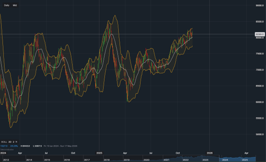The height and width of the screenshot is (162, 266).
Task: Click the 7500.0 price axis label
Action: click(x=260, y=53)
